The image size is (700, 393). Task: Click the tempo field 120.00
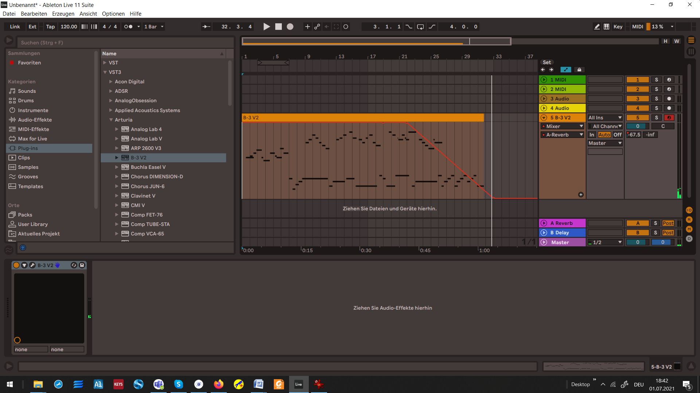(x=69, y=27)
